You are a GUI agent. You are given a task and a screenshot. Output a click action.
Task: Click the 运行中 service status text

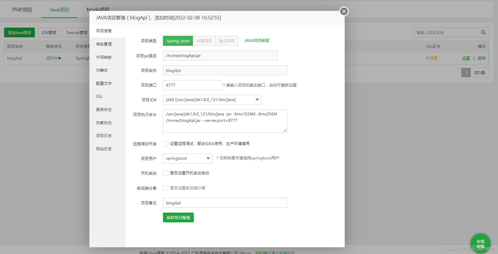pyautogui.click(x=52, y=58)
